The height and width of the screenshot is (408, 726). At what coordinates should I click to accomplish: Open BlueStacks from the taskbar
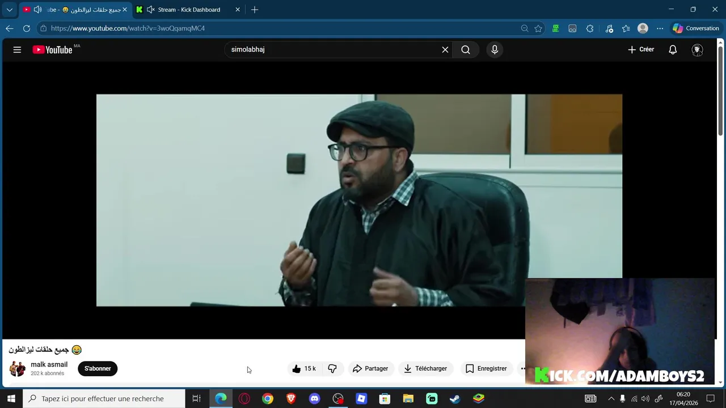click(479, 399)
